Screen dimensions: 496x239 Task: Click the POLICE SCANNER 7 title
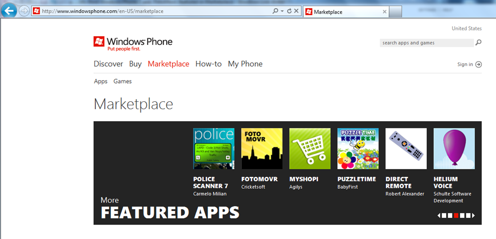click(x=211, y=183)
